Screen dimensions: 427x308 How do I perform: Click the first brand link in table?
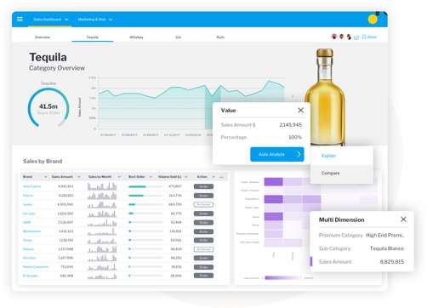pos(31,186)
